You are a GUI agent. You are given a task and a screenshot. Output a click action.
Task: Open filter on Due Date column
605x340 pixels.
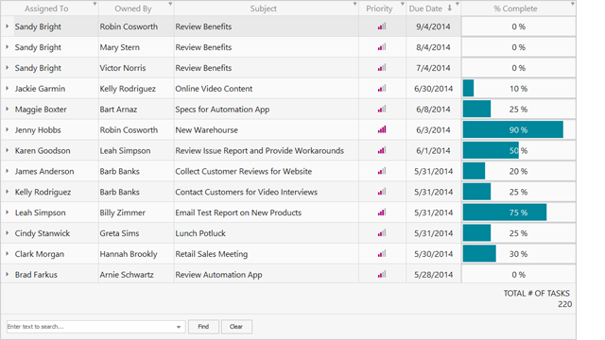458,4
